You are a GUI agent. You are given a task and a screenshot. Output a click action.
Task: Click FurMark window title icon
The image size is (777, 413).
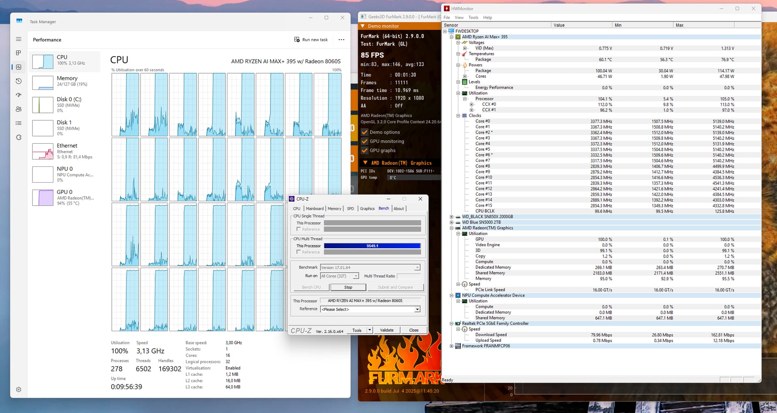click(x=363, y=17)
